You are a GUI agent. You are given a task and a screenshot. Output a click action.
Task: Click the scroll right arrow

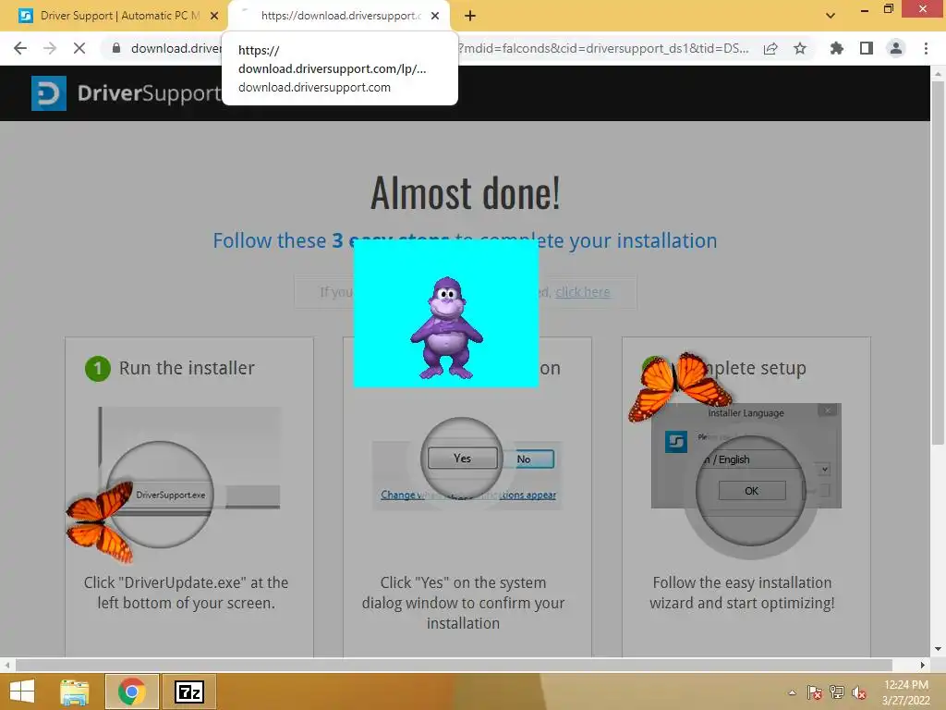(923, 665)
